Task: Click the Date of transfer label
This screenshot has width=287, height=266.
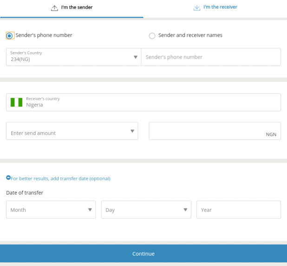Action: pyautogui.click(x=25, y=193)
